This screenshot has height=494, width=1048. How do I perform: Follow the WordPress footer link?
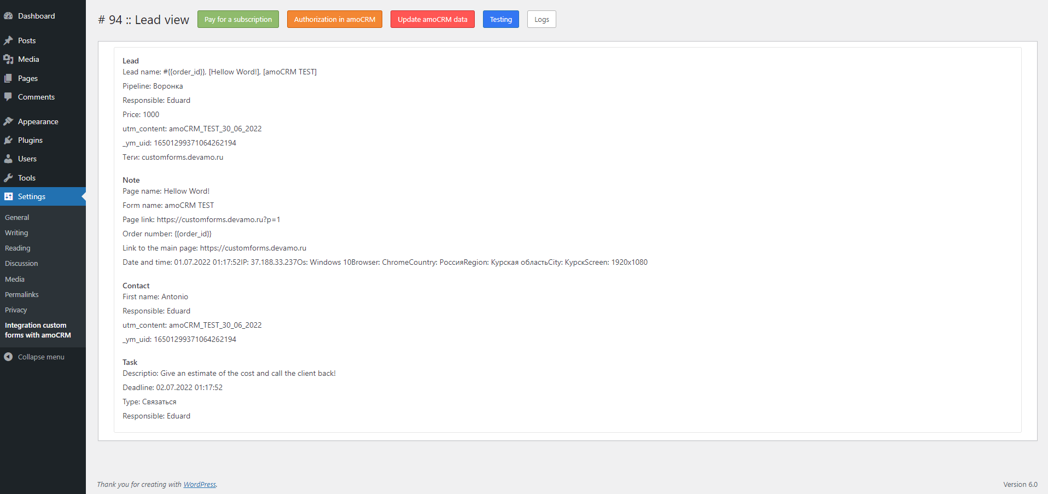click(200, 484)
